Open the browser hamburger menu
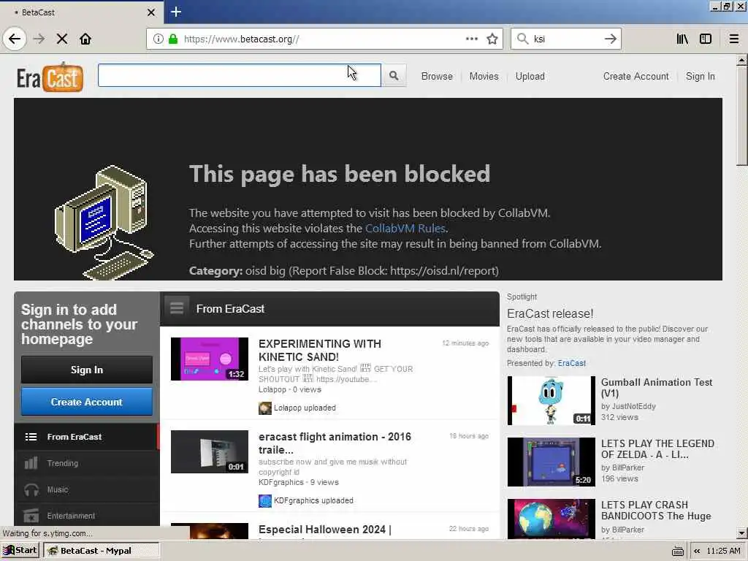The image size is (748, 561). (x=734, y=39)
